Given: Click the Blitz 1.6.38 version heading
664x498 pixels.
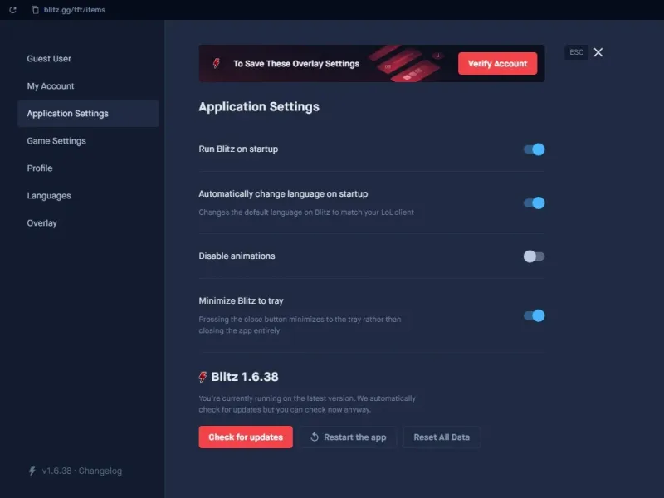Looking at the screenshot, I should pyautogui.click(x=245, y=377).
